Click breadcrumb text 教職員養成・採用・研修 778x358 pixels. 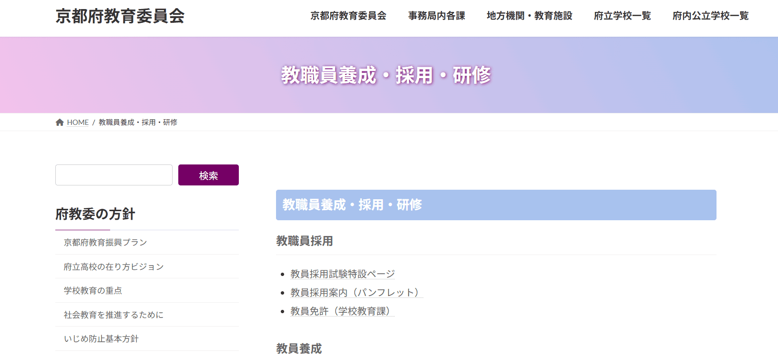[x=138, y=123]
